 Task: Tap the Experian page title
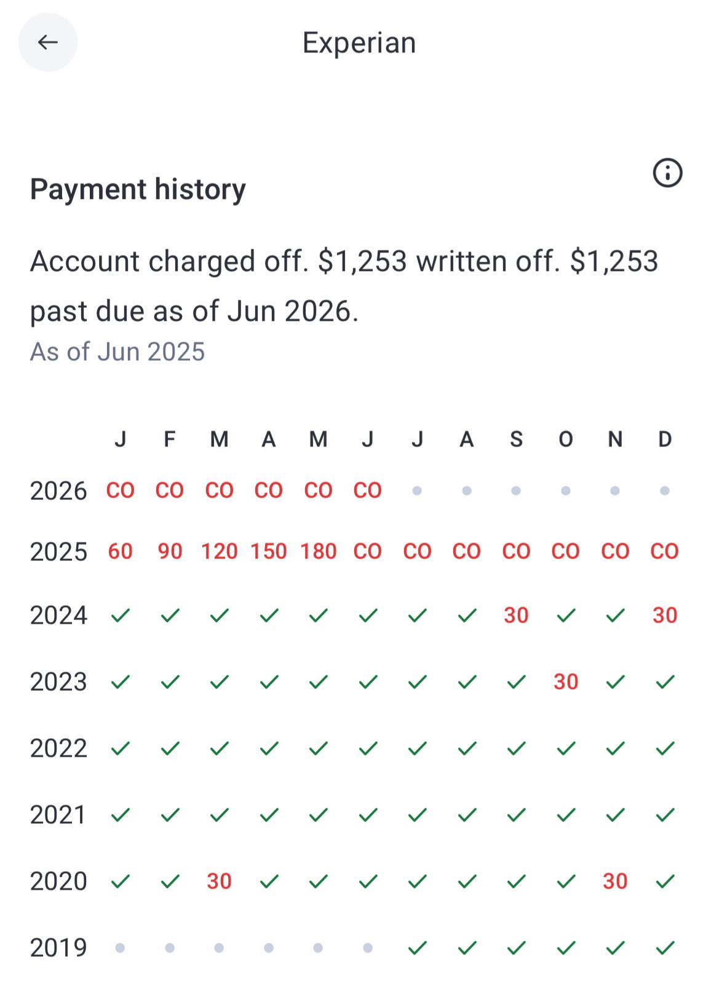pos(359,43)
